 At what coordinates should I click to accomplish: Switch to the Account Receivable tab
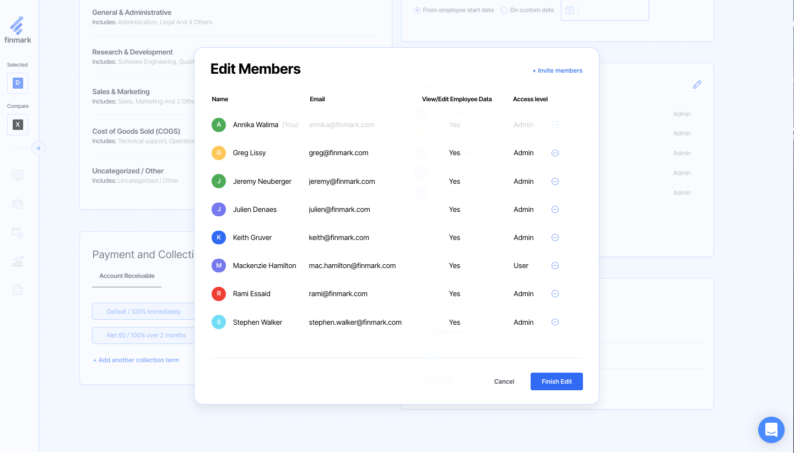click(127, 276)
